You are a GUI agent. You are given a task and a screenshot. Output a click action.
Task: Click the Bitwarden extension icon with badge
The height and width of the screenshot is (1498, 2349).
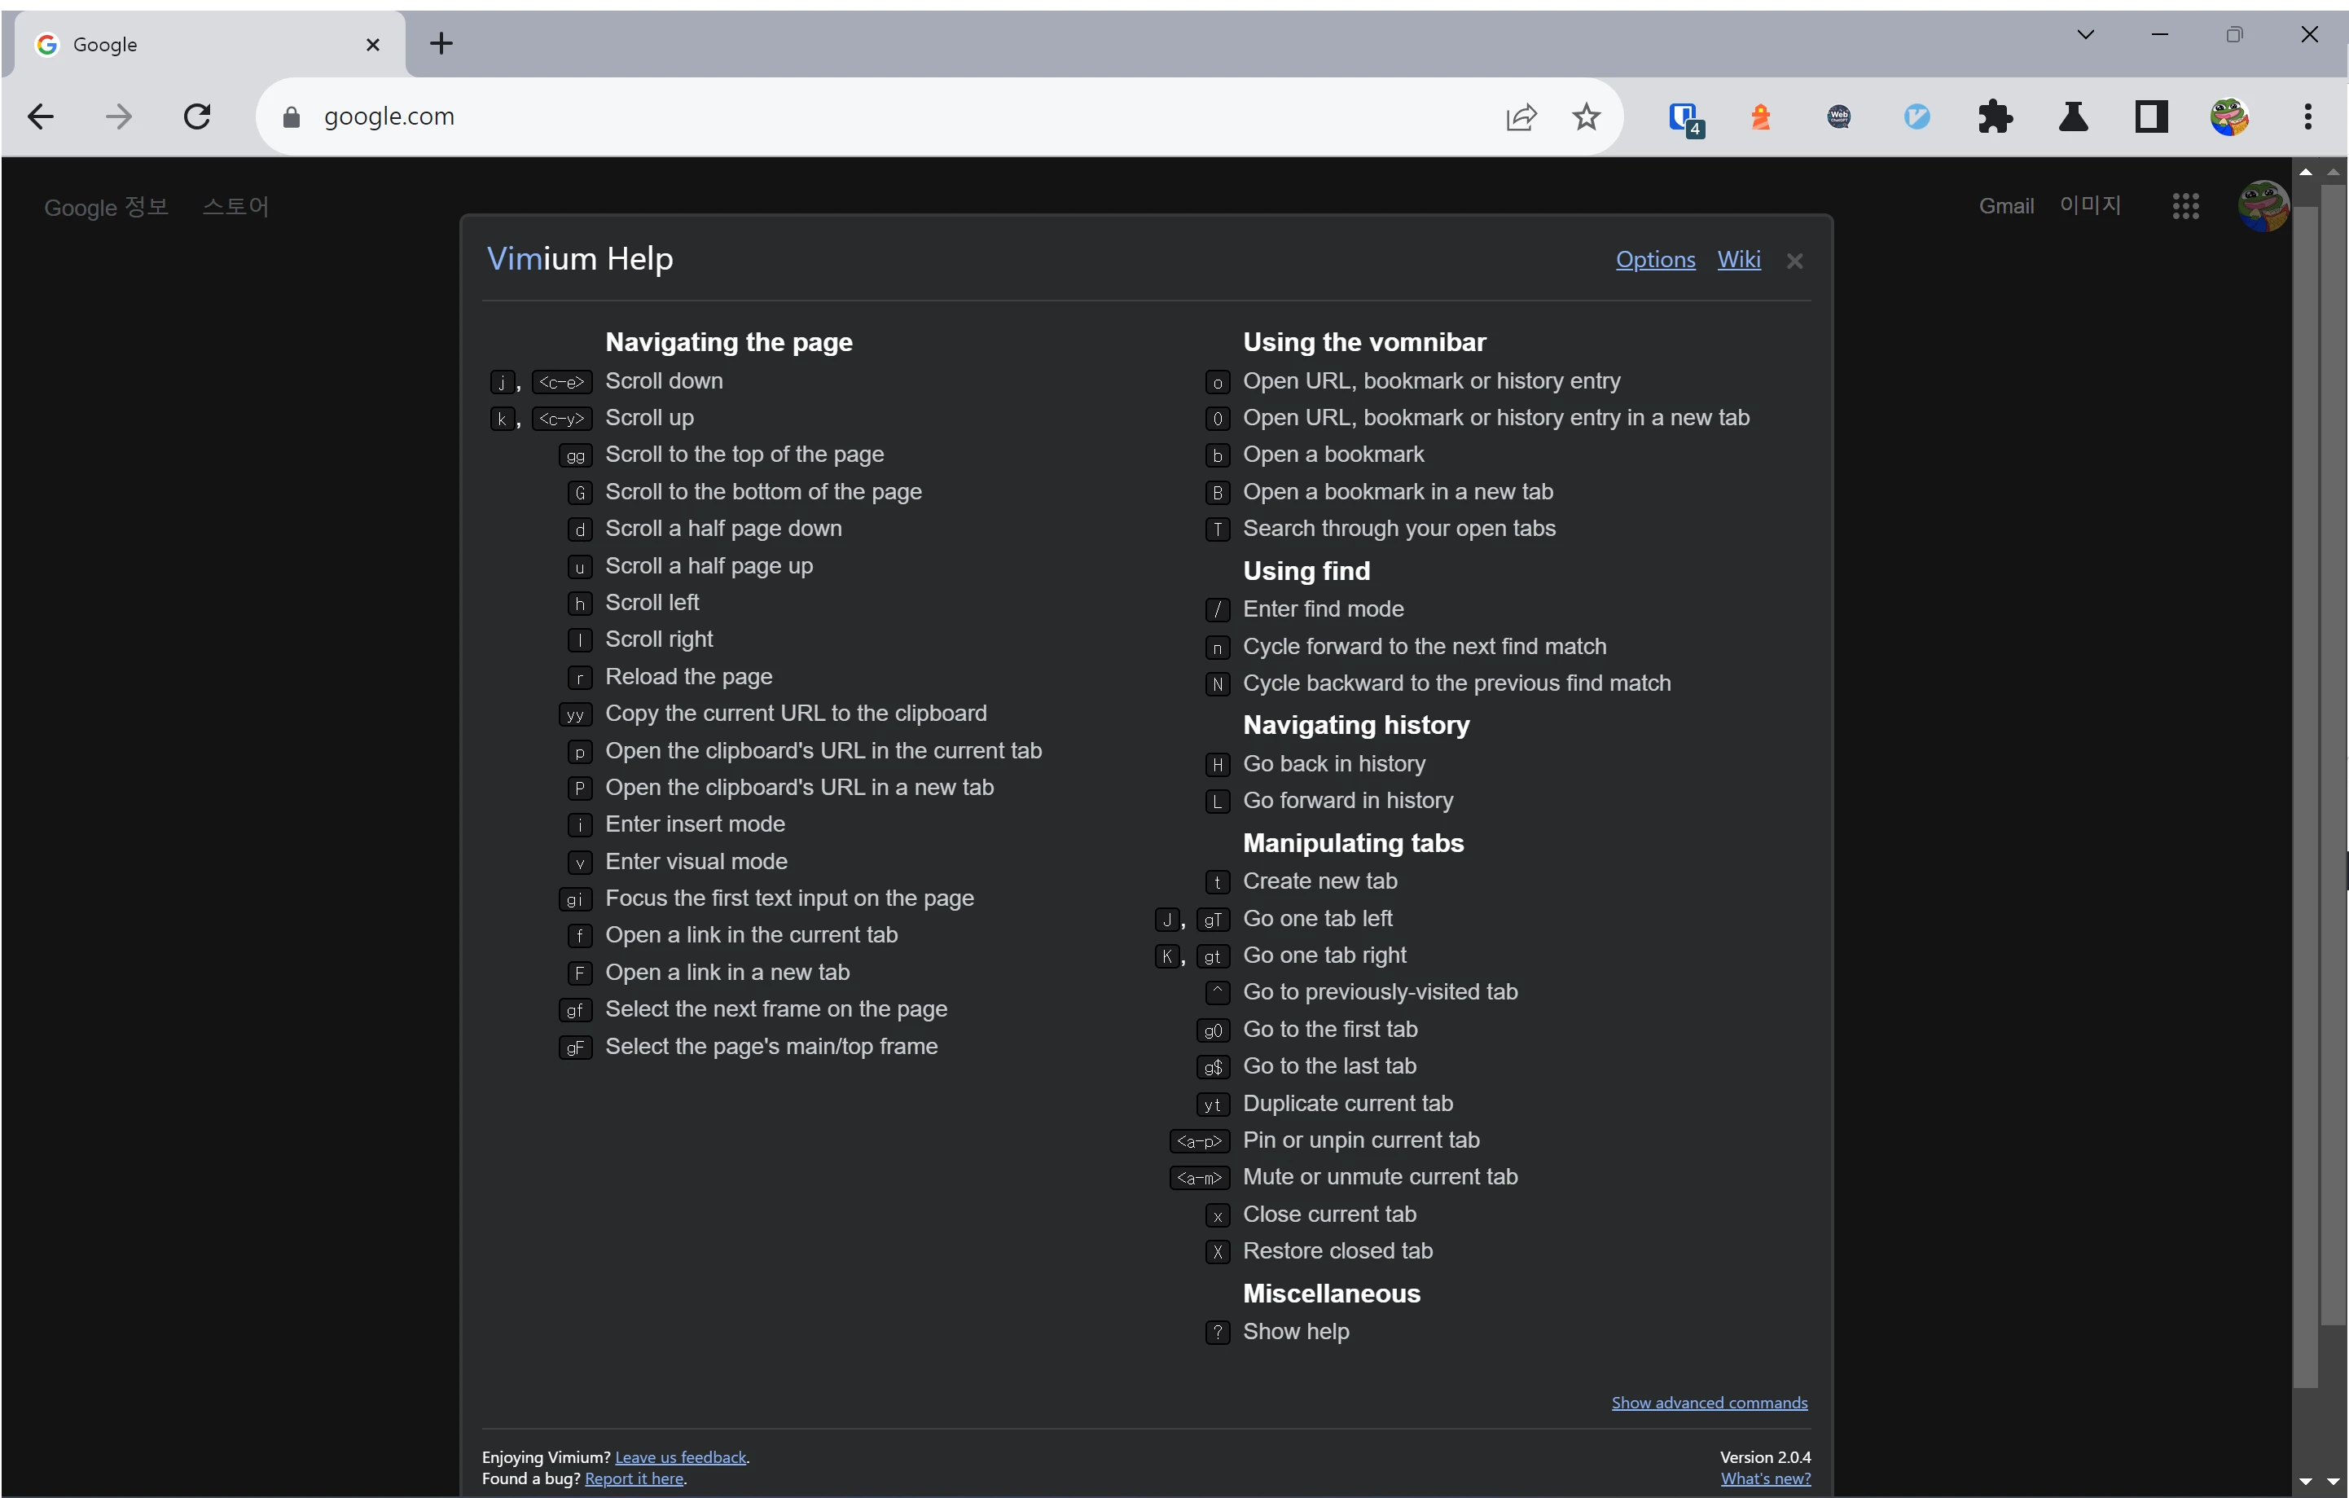tap(1684, 118)
